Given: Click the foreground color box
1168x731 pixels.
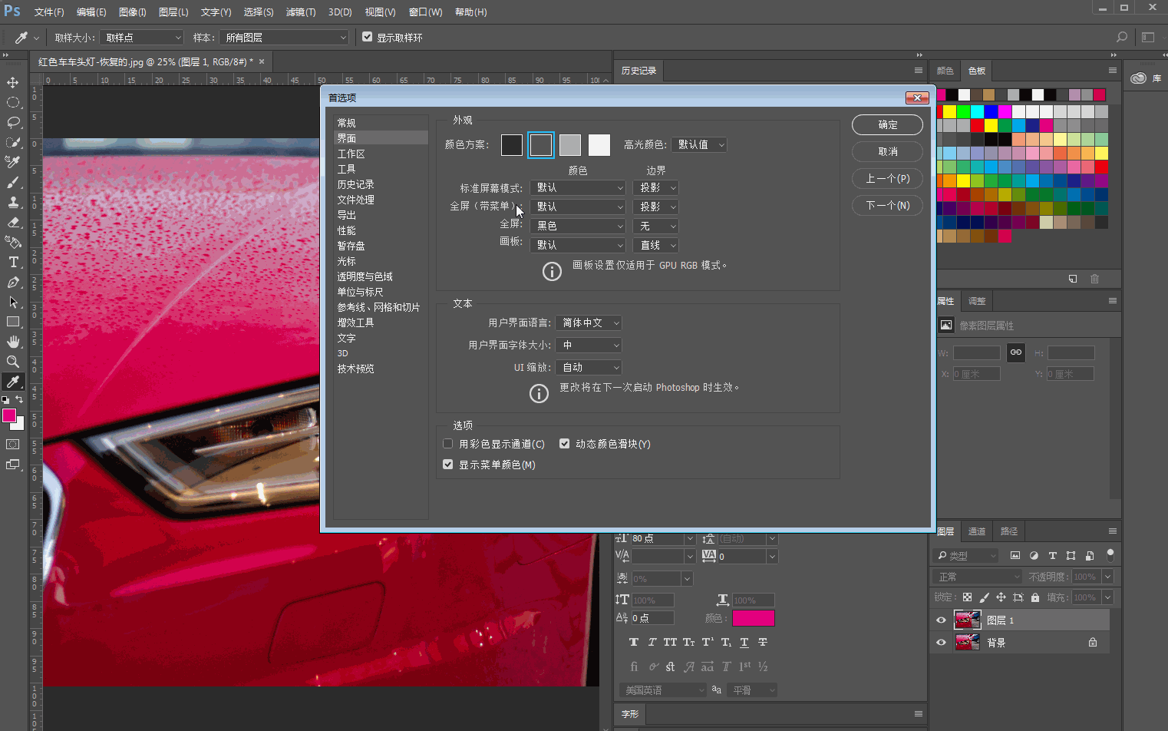Looking at the screenshot, I should click(9, 415).
